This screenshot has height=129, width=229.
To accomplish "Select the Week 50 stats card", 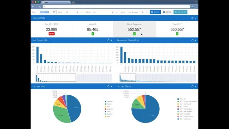I will [x=93, y=29].
